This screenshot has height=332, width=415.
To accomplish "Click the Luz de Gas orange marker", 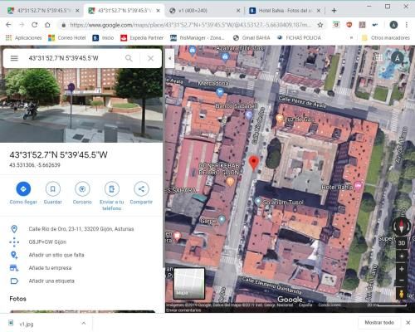I will (280, 118).
